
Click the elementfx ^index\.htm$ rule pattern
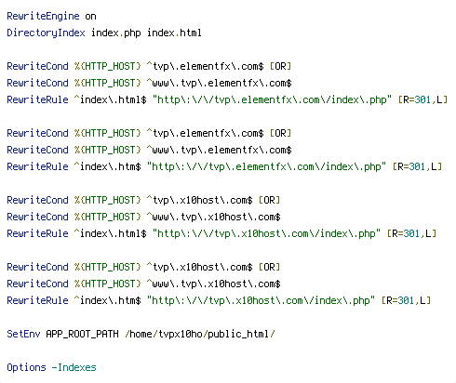pos(107,166)
